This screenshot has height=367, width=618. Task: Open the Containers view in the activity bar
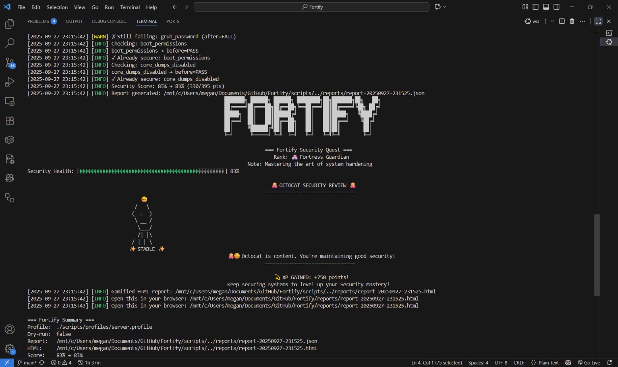[10, 140]
